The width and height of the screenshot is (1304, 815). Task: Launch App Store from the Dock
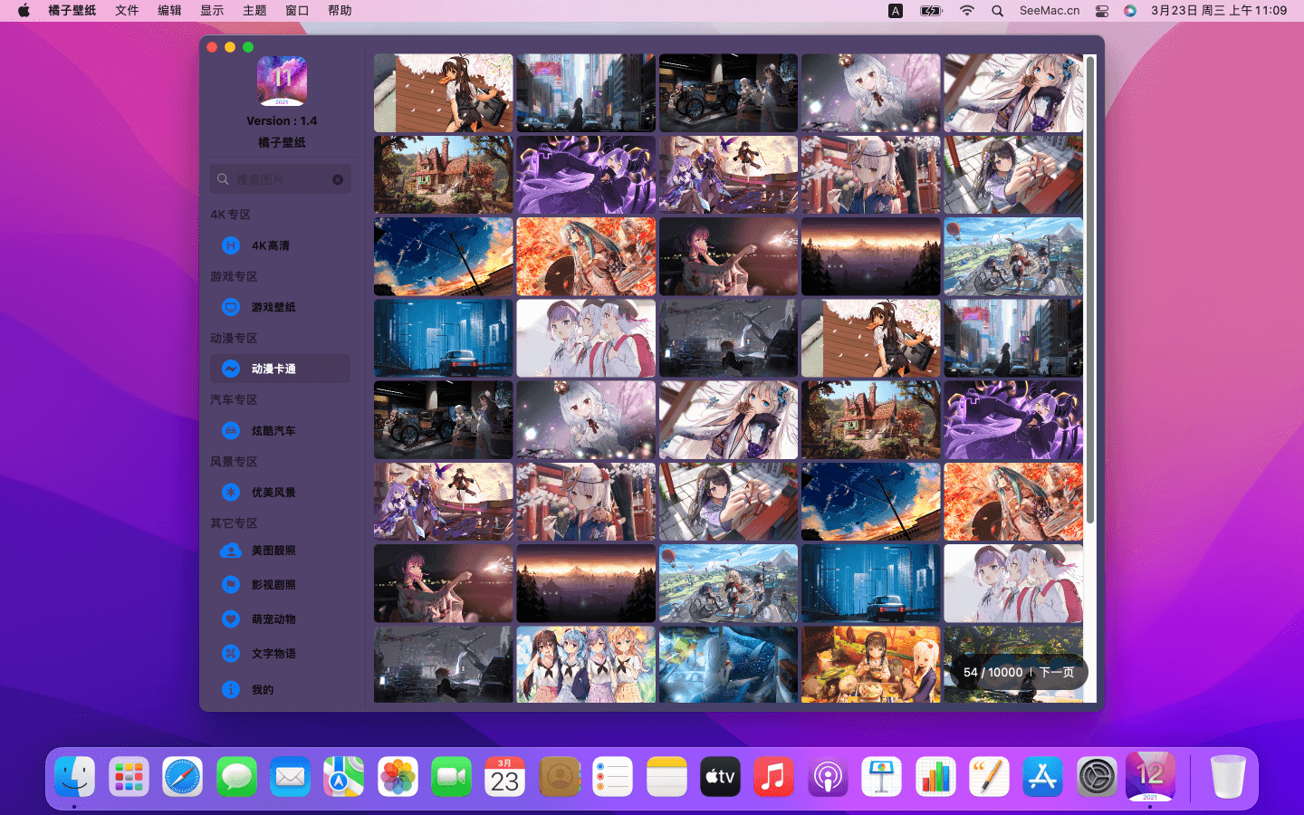point(1043,777)
